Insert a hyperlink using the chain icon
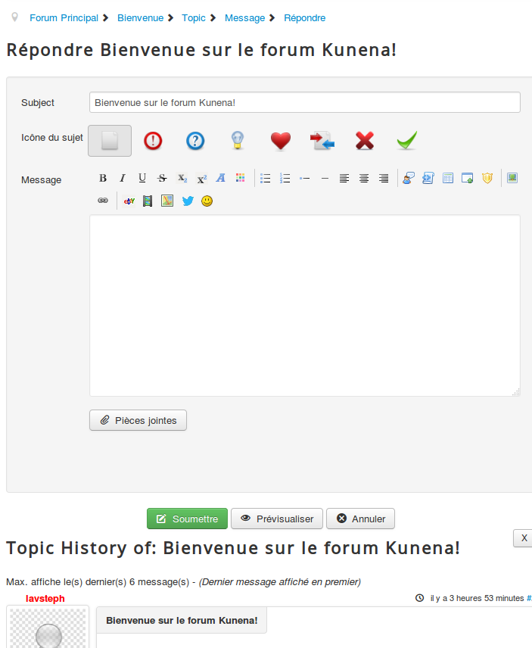The width and height of the screenshot is (532, 648). [103, 201]
